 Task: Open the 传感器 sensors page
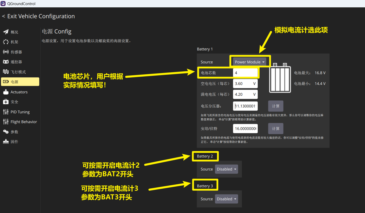pos(20,52)
